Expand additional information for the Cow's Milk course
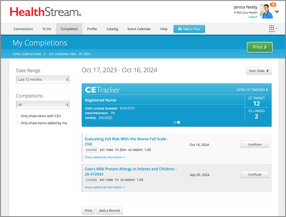 point(105,187)
